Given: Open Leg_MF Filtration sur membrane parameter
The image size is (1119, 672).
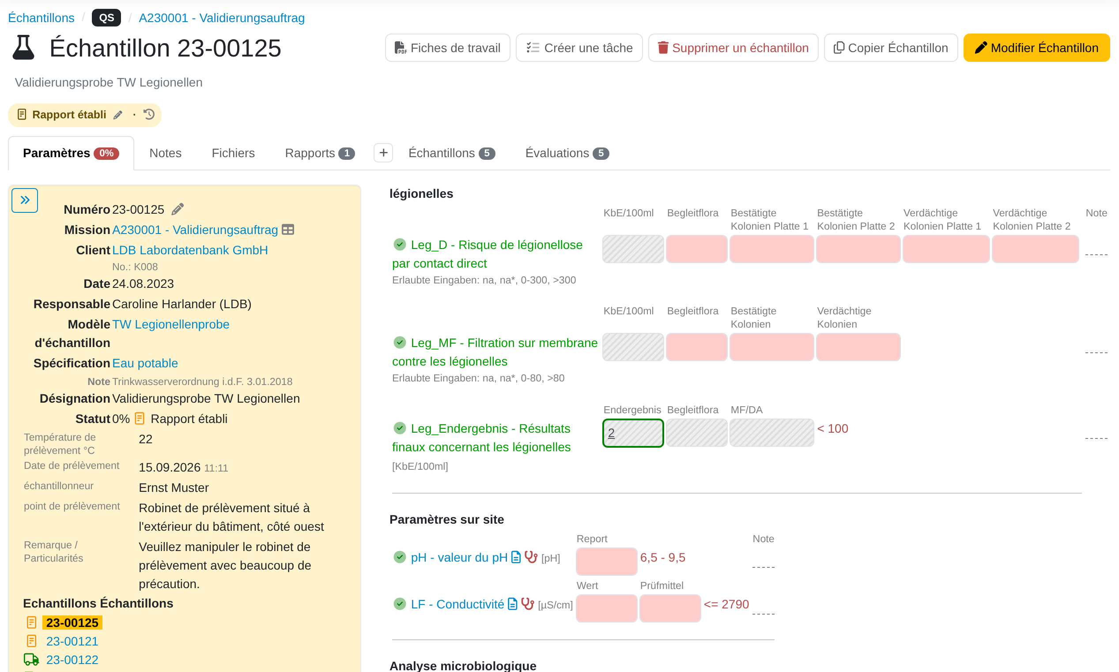Looking at the screenshot, I should 495,352.
